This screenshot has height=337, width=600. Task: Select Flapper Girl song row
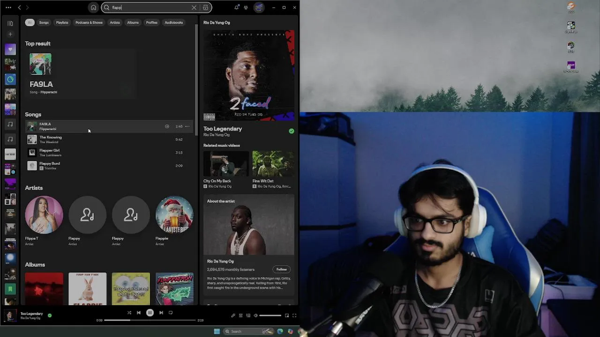[x=109, y=153]
